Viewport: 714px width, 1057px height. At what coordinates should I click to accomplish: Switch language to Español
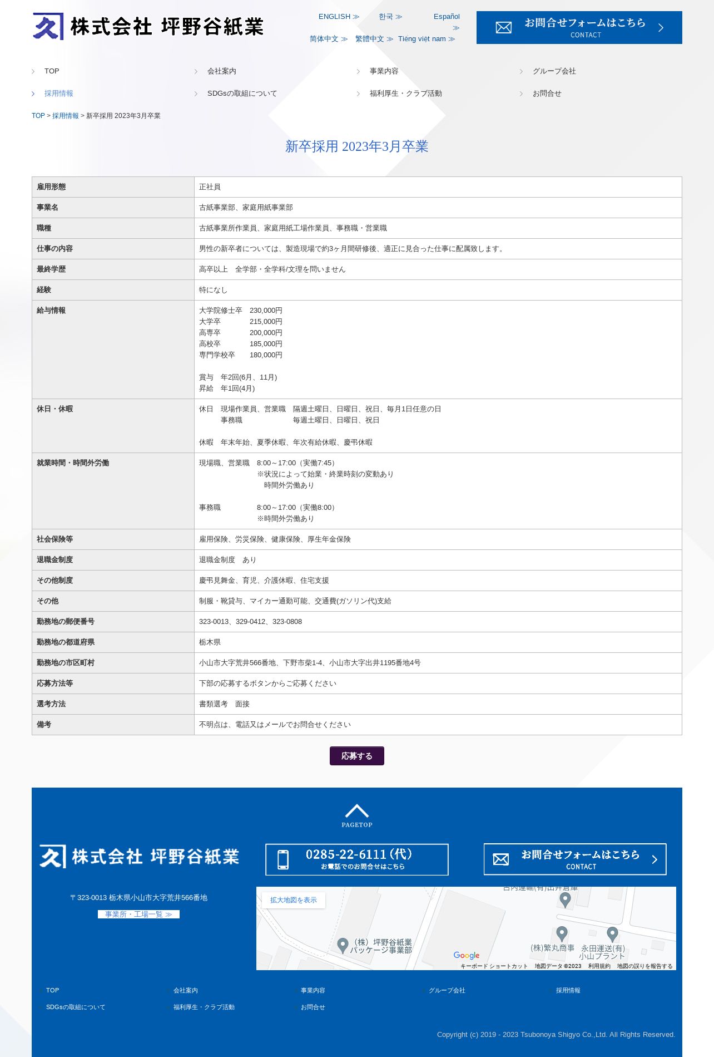447,22
